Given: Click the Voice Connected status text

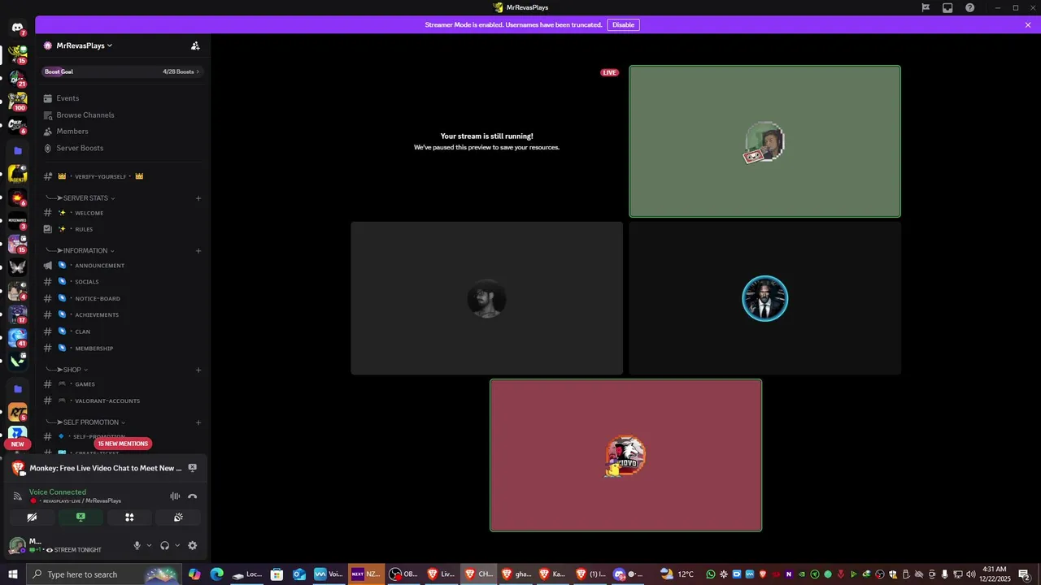Looking at the screenshot, I should point(58,492).
